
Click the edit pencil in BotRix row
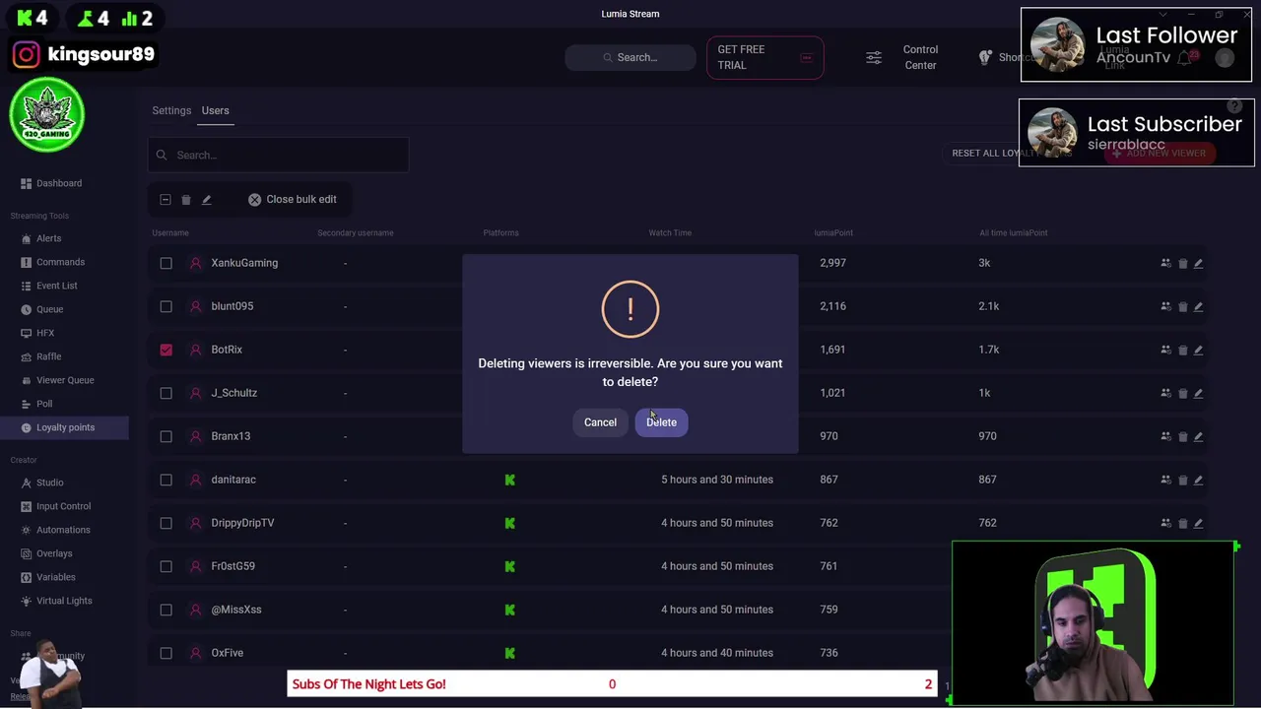(1199, 350)
